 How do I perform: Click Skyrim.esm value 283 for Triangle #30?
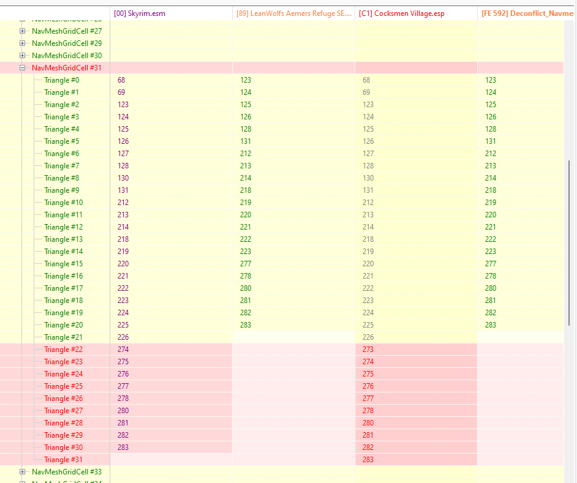point(123,447)
